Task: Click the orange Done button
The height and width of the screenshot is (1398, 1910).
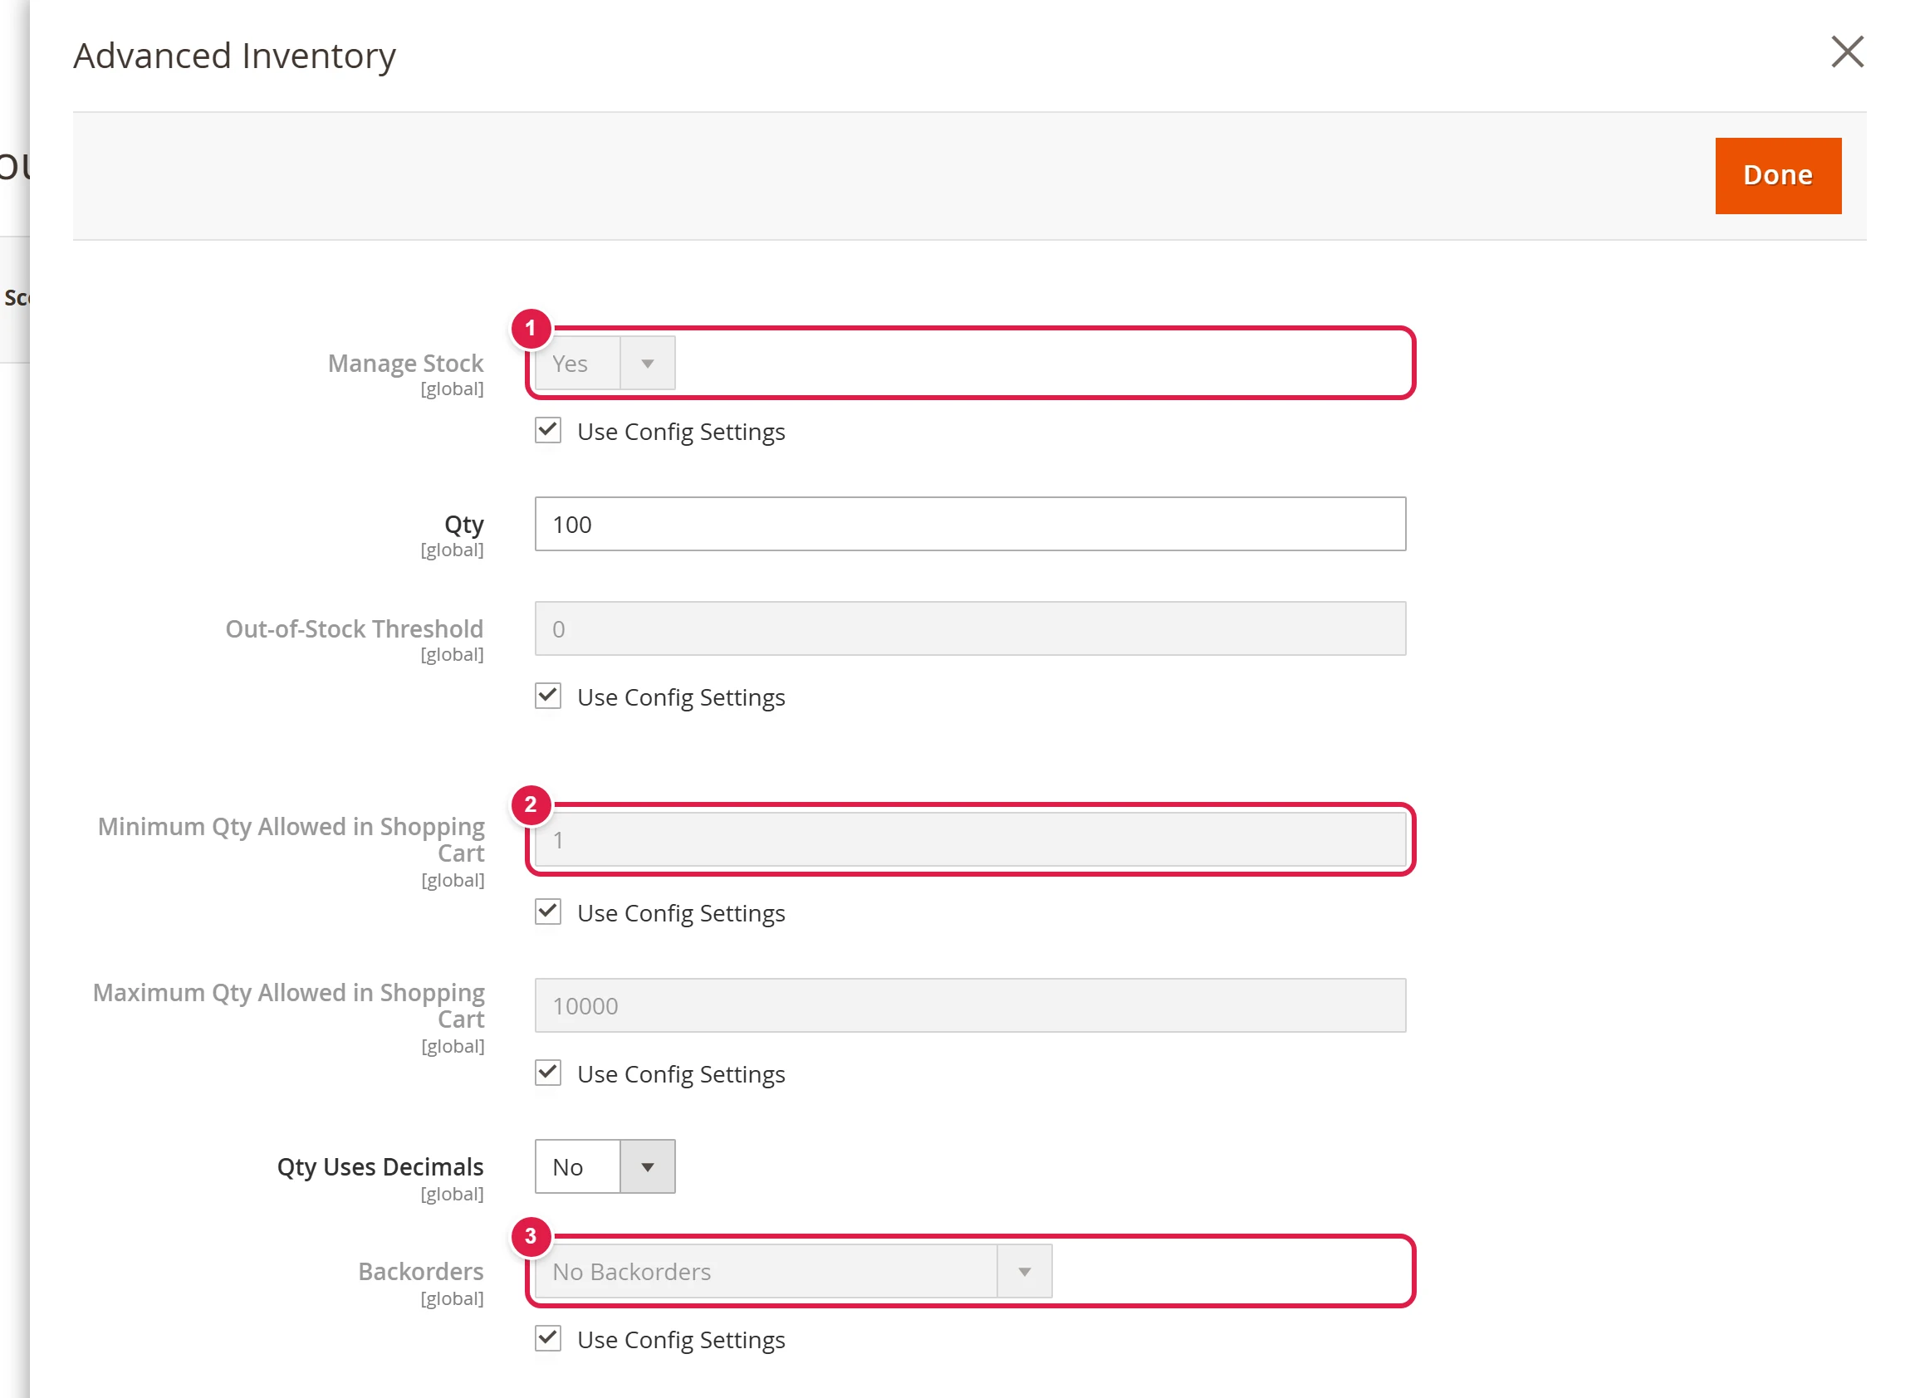Action: pyautogui.click(x=1777, y=176)
